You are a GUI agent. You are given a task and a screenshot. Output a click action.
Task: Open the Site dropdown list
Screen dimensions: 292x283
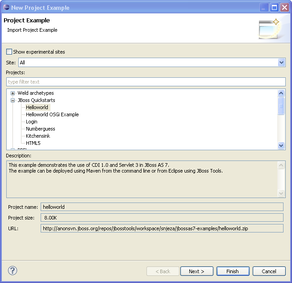281,63
